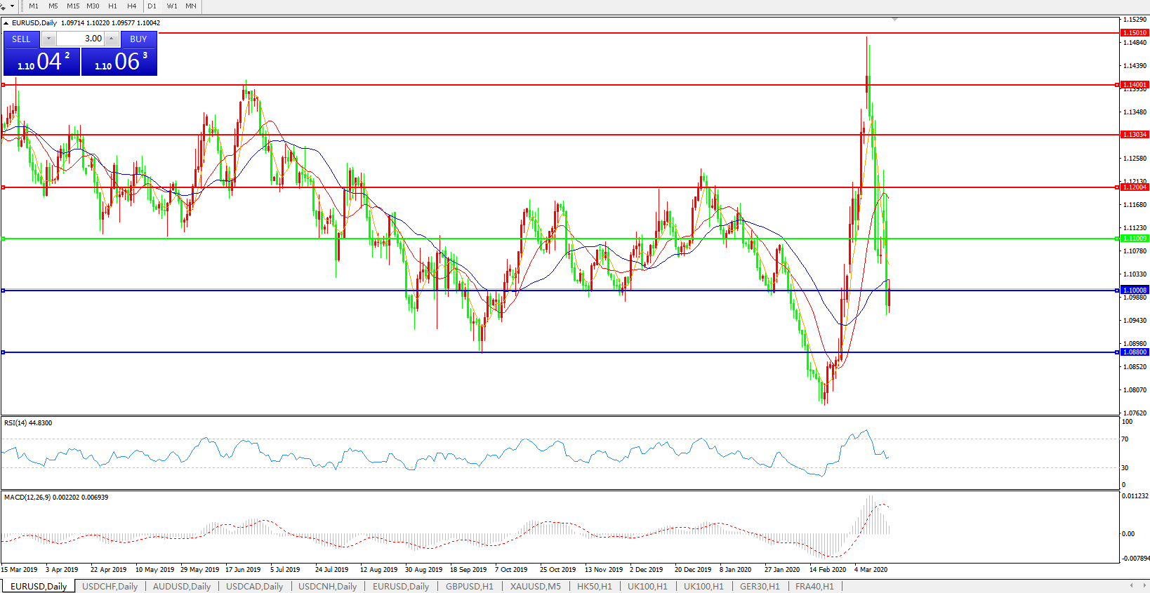Increase lot volume with up arrow

pos(112,39)
